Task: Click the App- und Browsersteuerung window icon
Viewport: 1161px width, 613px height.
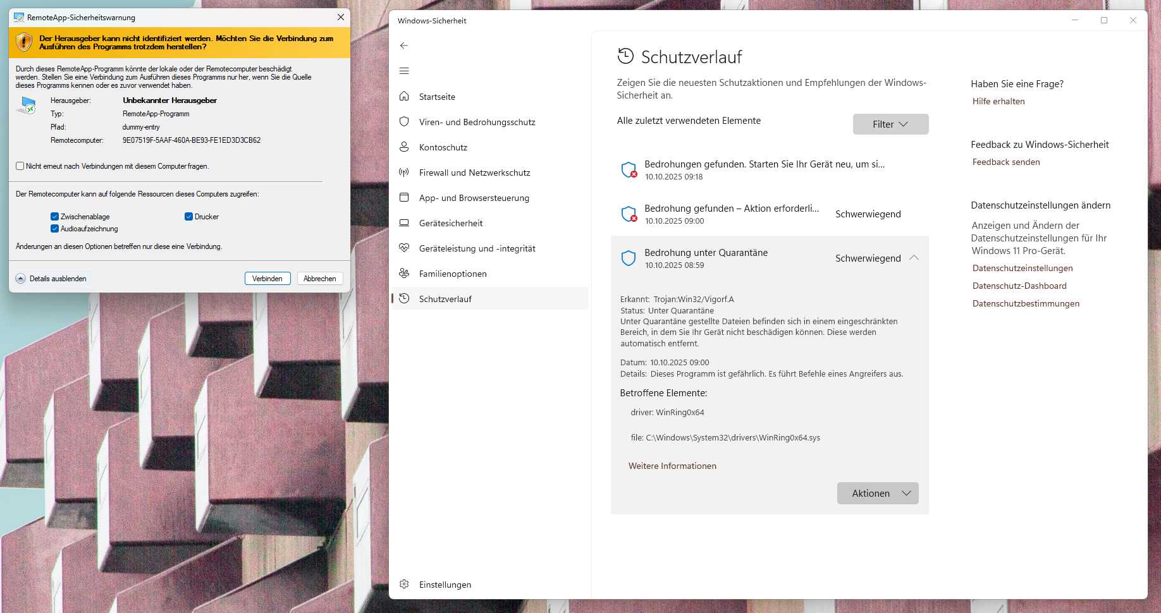Action: pyautogui.click(x=404, y=197)
